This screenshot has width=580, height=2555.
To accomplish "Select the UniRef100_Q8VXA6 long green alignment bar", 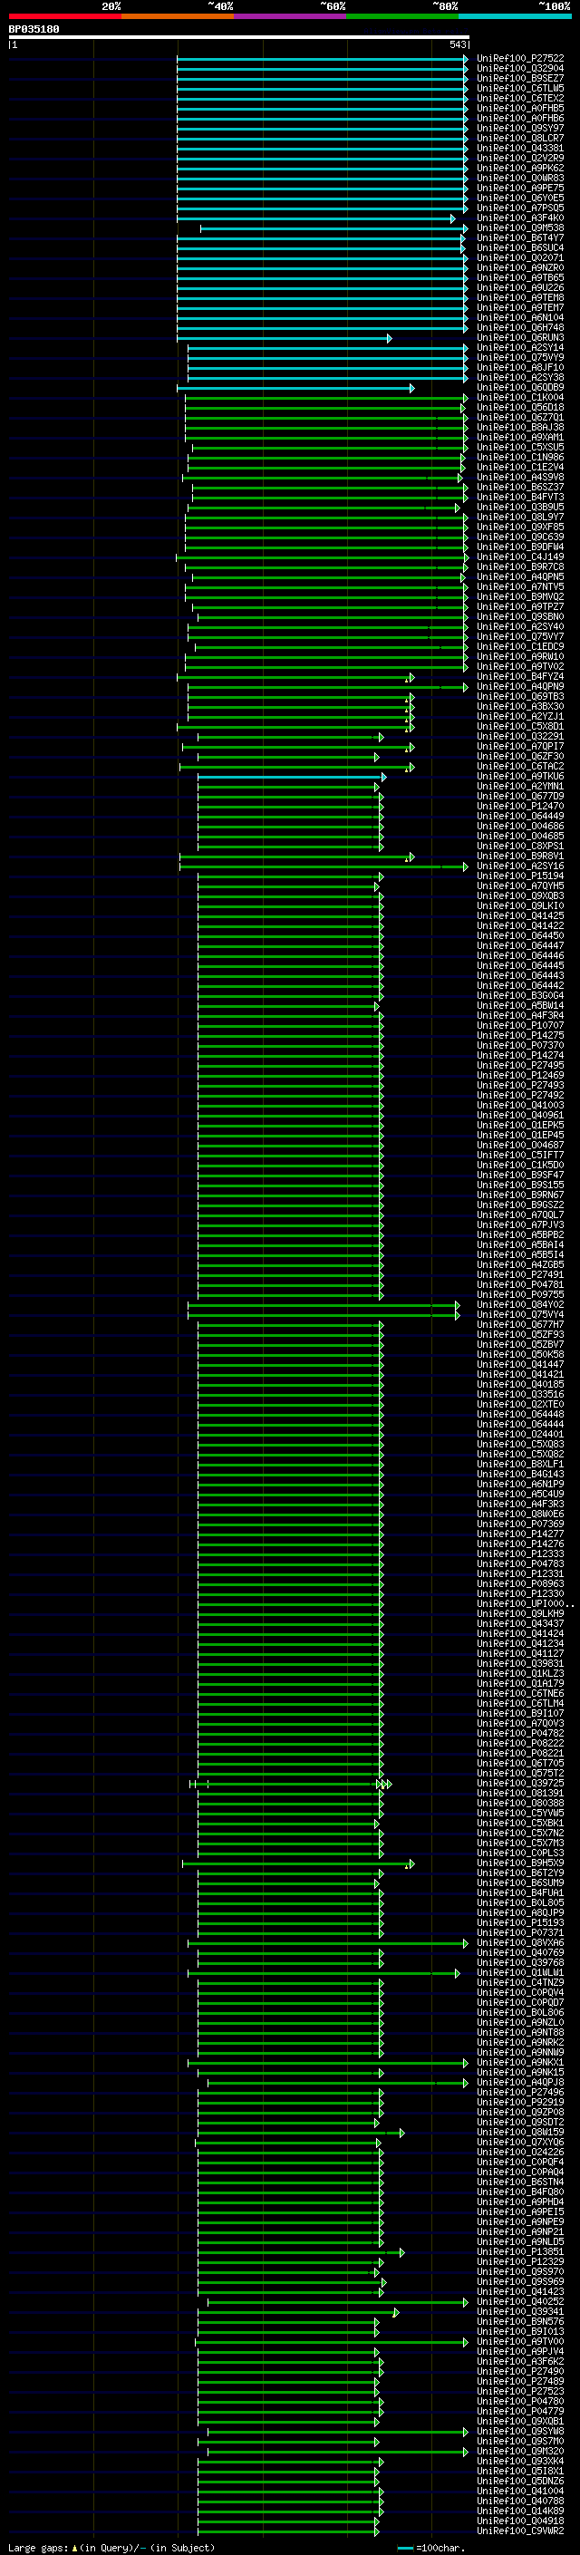I will coord(328,1944).
